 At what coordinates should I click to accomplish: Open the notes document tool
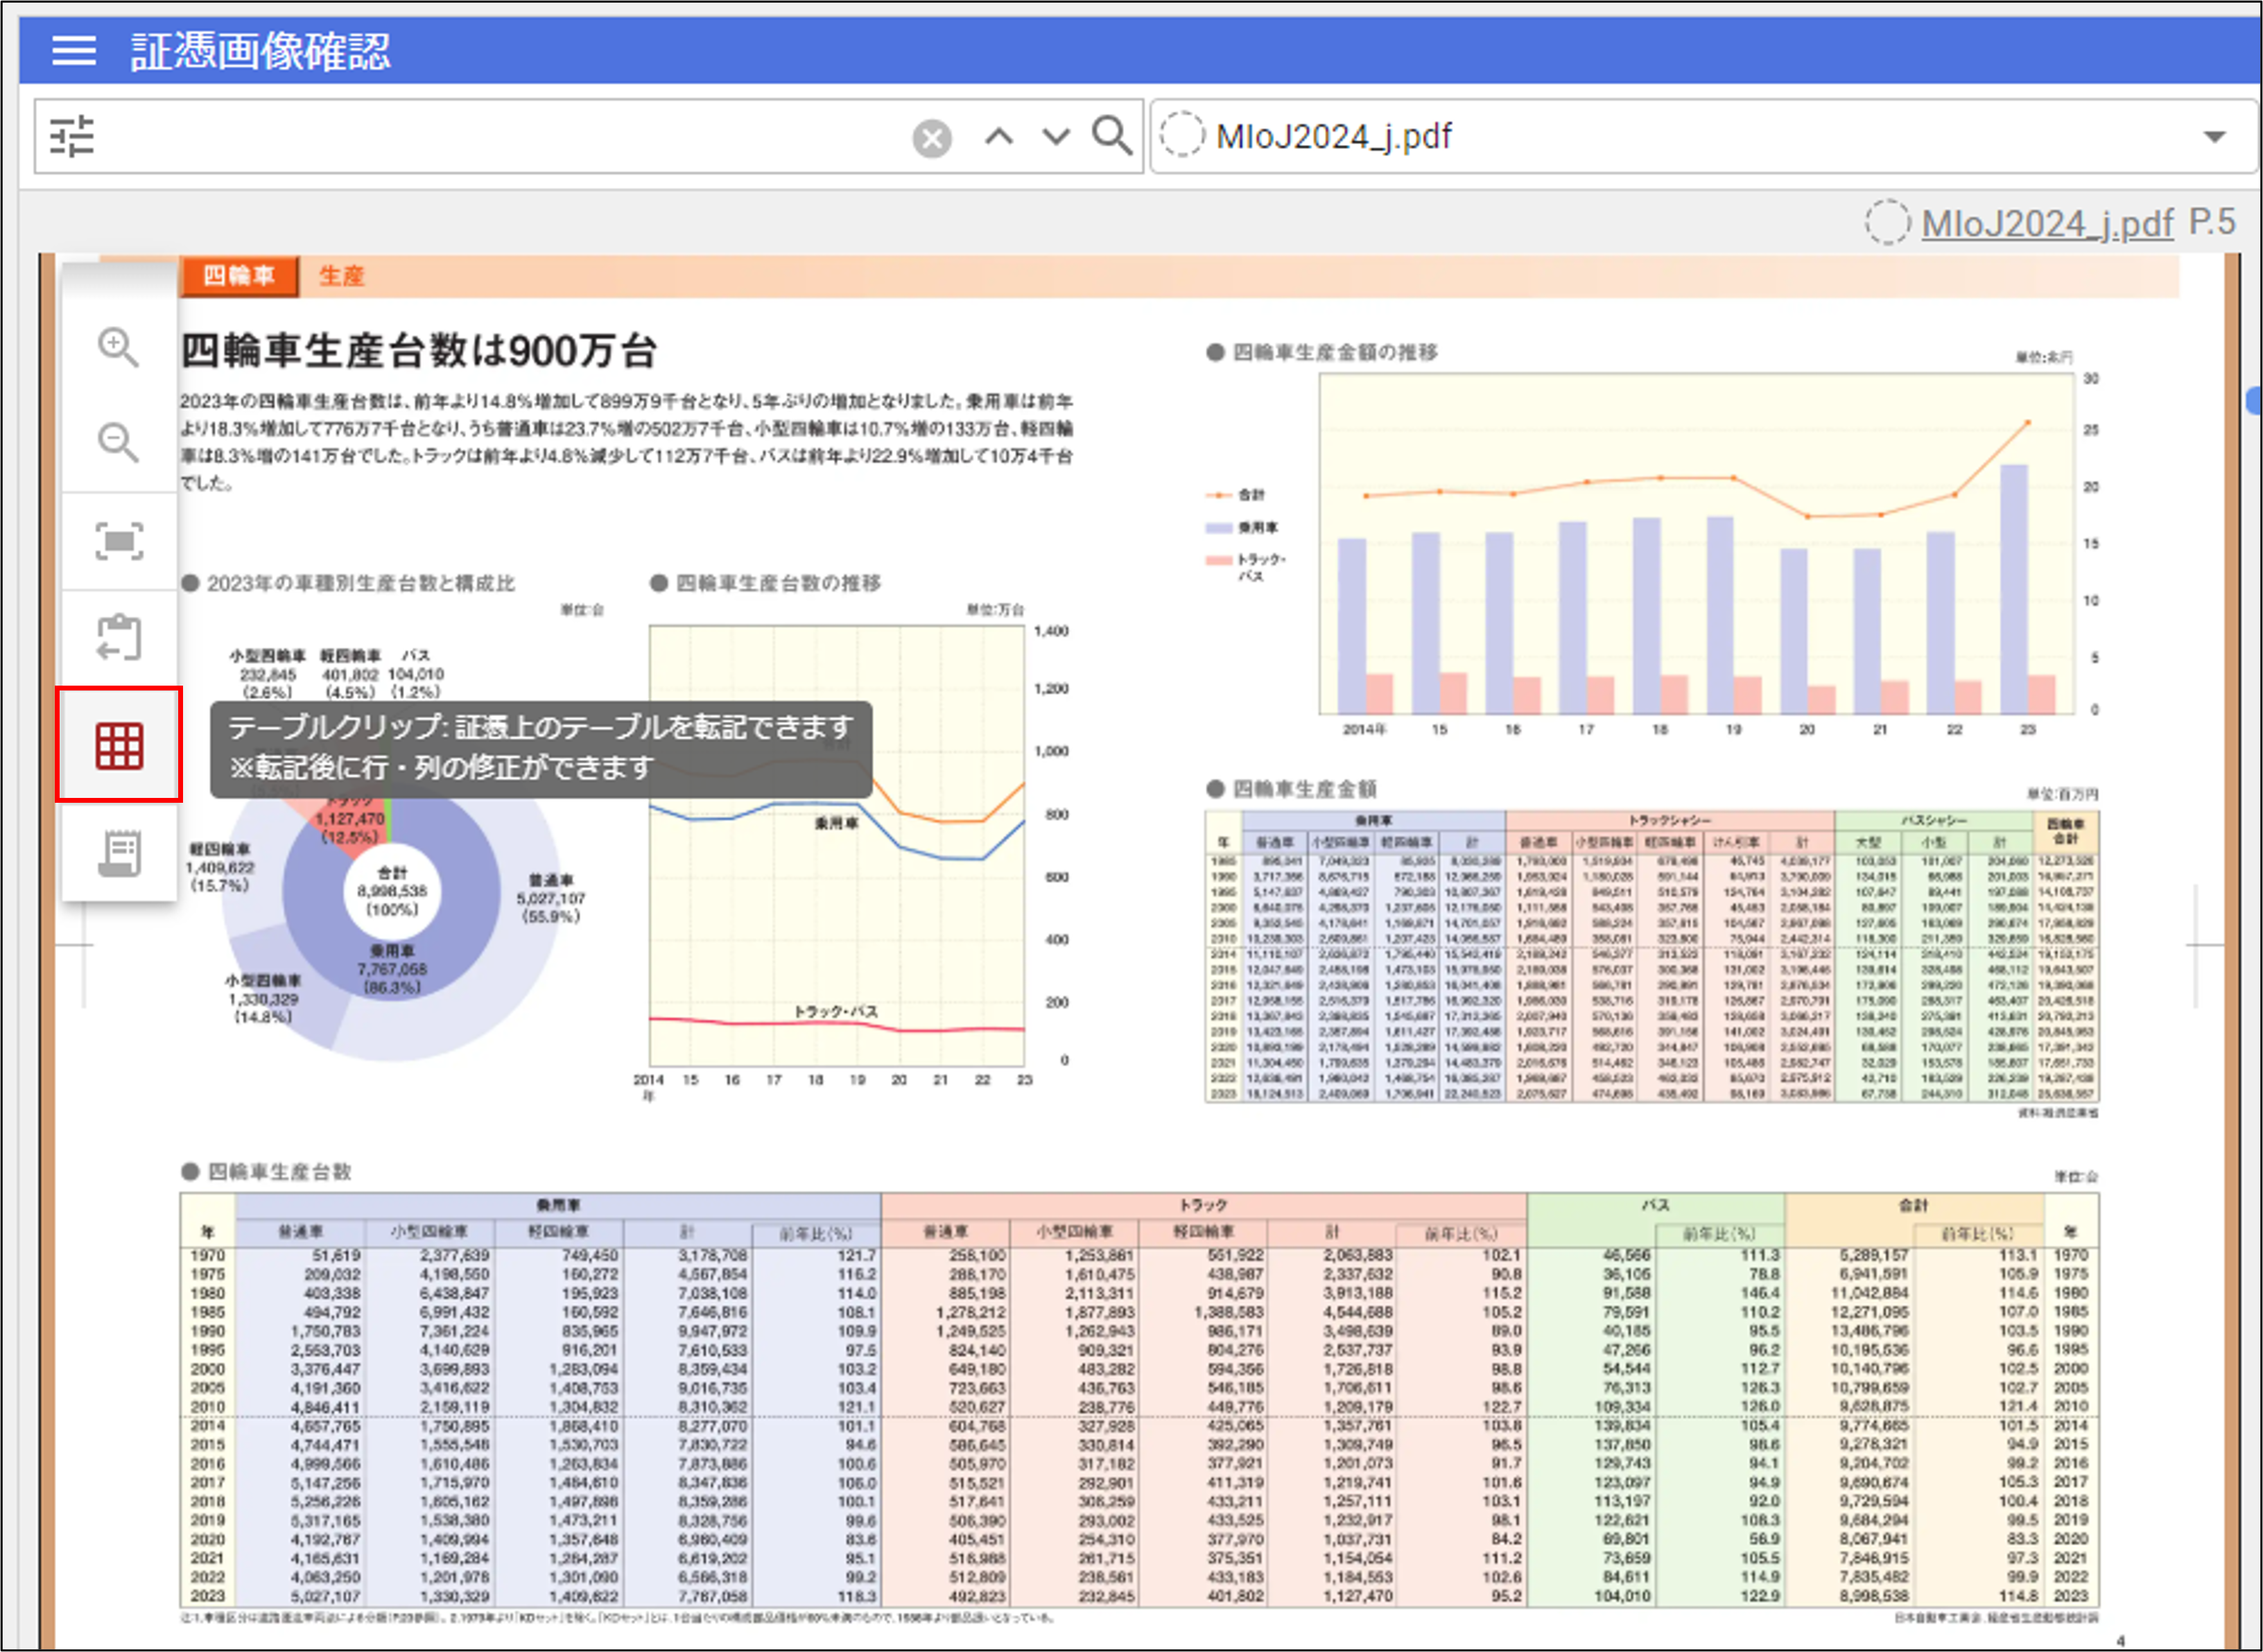119,853
